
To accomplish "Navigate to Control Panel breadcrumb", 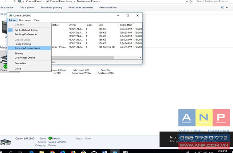I will (x=33, y=1).
